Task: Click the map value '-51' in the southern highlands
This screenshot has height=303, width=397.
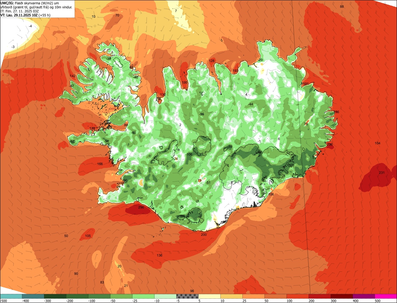Action: [x=208, y=183]
